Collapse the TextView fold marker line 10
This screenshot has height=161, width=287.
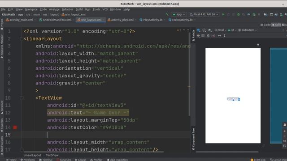pos(22,98)
